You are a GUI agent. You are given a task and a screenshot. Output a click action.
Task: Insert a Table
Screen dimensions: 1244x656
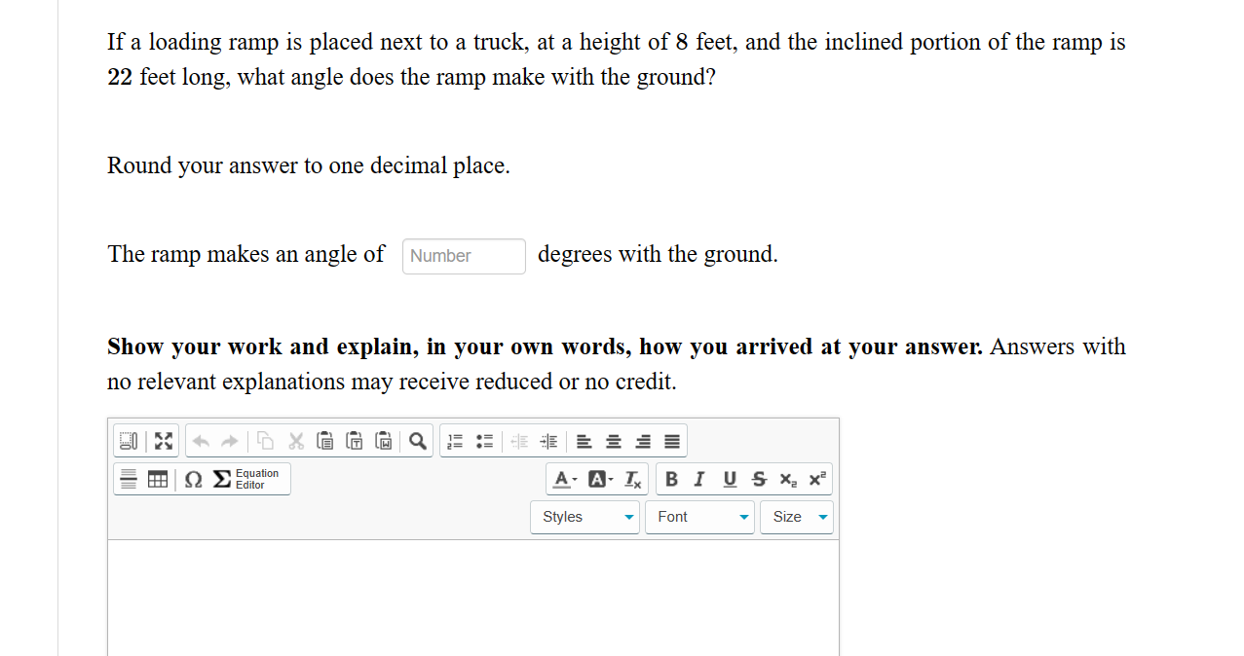[x=157, y=478]
